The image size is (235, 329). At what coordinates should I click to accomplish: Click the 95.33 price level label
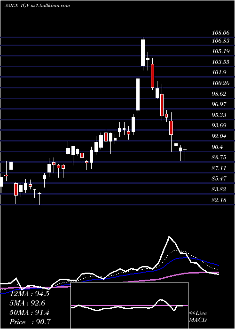click(x=219, y=115)
